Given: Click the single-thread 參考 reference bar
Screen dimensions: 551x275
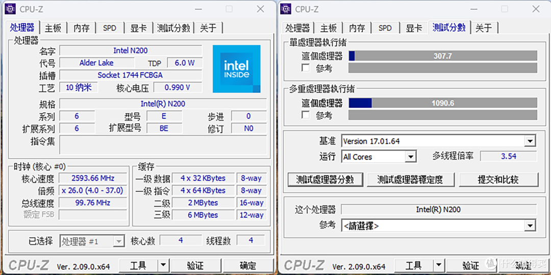Looking at the screenshot, I should pyautogui.click(x=443, y=68).
